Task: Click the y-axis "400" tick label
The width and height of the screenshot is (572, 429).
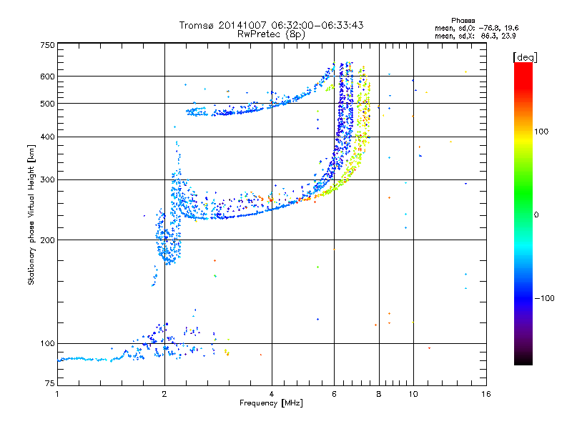Action: point(47,137)
